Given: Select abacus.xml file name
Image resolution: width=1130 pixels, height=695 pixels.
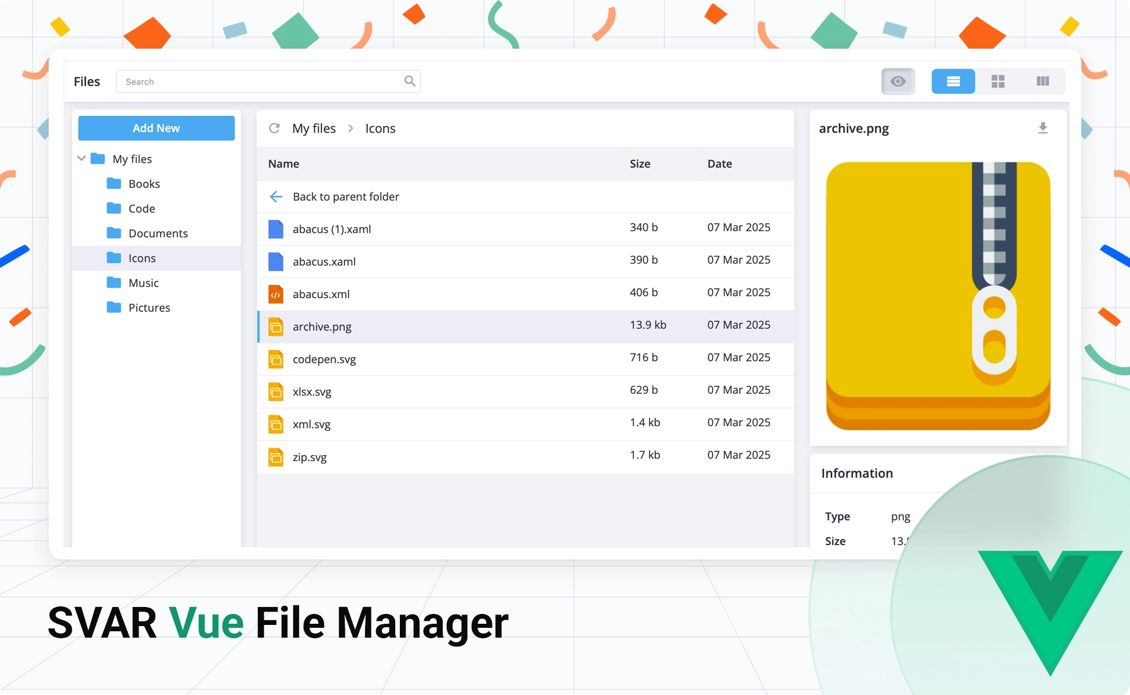Looking at the screenshot, I should coord(321,294).
